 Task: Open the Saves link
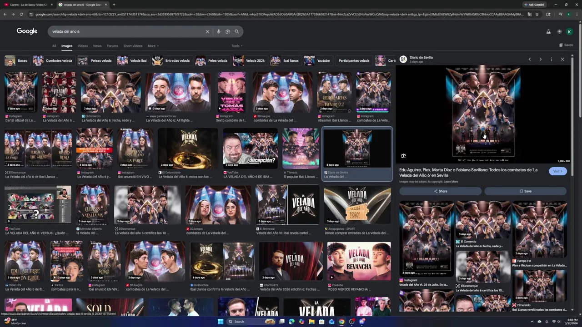click(x=566, y=45)
